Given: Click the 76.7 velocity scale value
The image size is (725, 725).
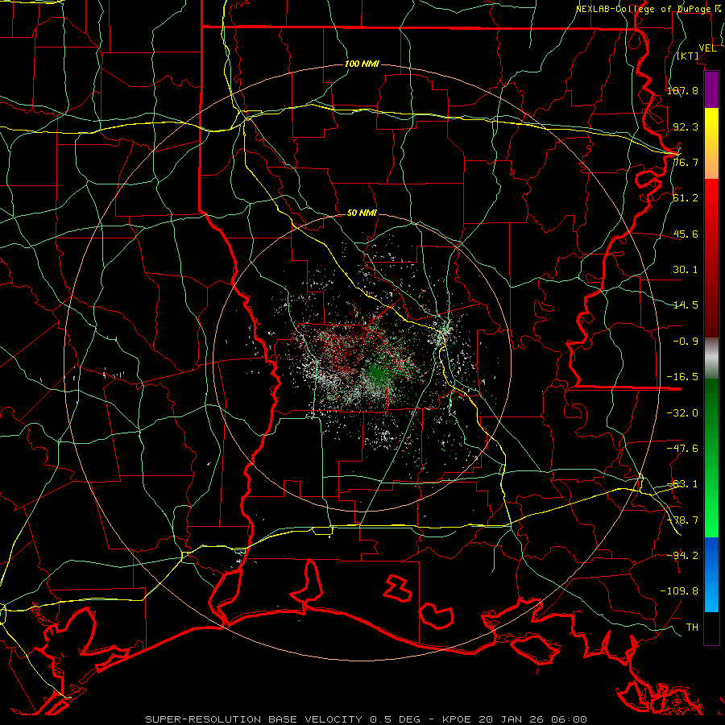Looking at the screenshot, I should click(x=686, y=162).
